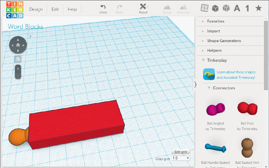269x168 pixels.
Task: Open the letter A shapes
Action: click(x=237, y=8)
